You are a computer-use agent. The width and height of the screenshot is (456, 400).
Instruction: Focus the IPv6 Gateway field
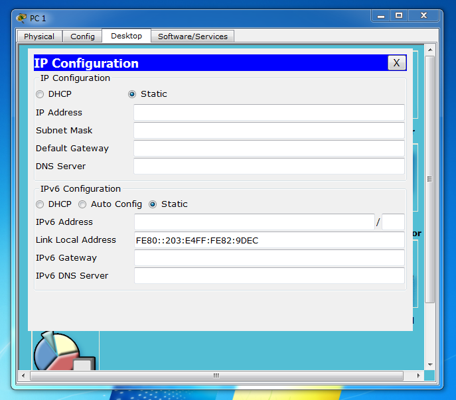pyautogui.click(x=269, y=258)
